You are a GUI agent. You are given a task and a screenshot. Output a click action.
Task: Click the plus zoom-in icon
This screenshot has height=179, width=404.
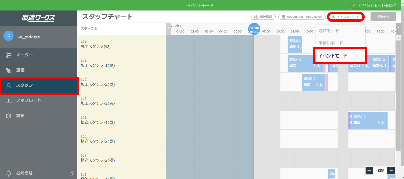coord(391,171)
